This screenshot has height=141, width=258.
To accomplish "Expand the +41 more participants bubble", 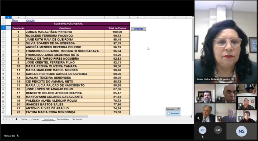I will point(218,130).
